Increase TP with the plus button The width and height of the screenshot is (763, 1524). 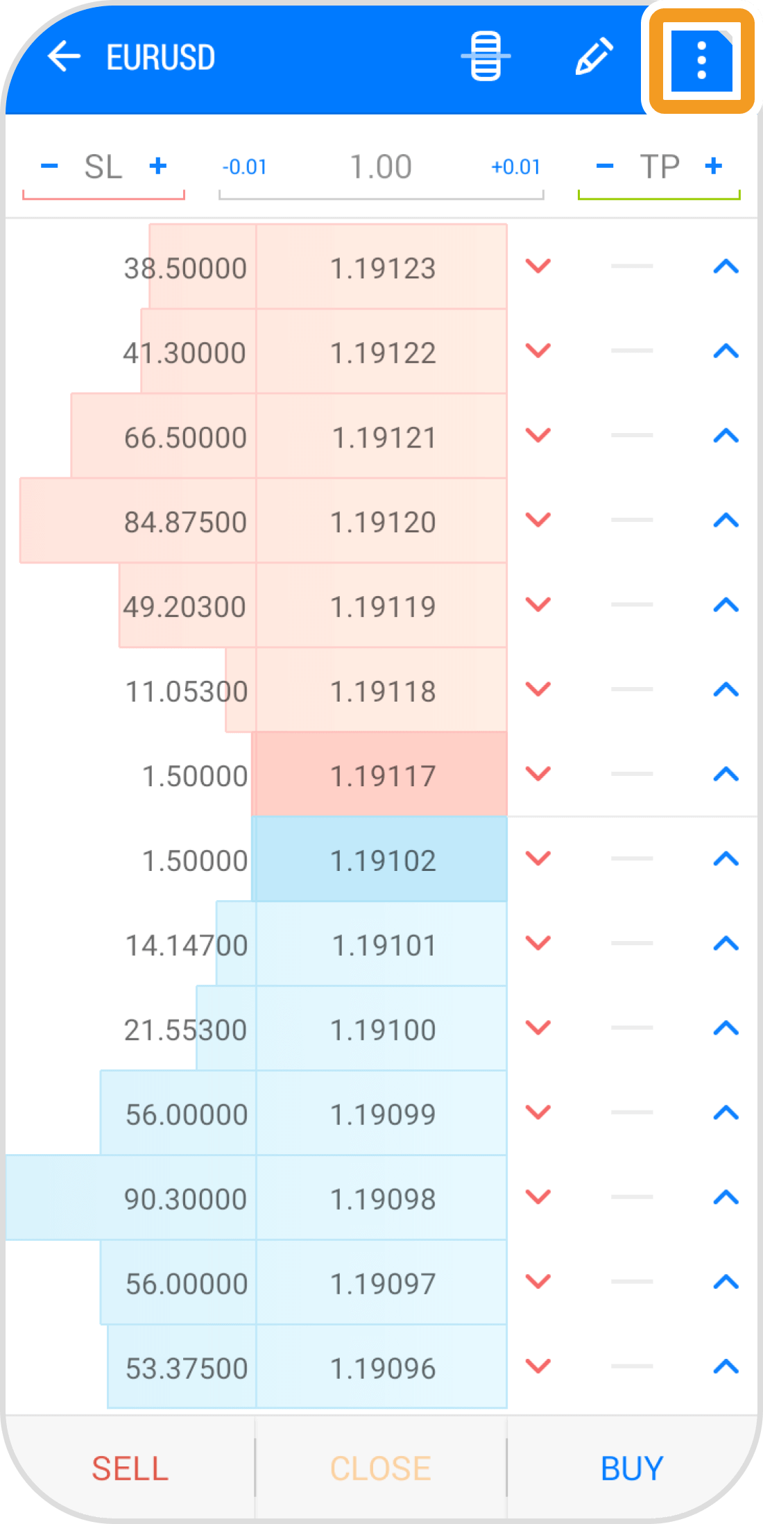(x=714, y=166)
